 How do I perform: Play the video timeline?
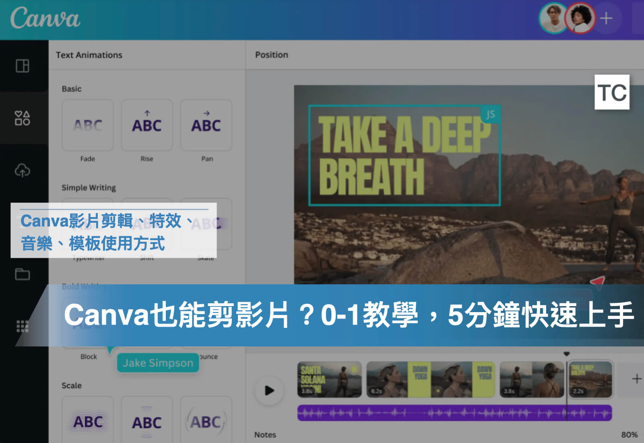pos(269,390)
